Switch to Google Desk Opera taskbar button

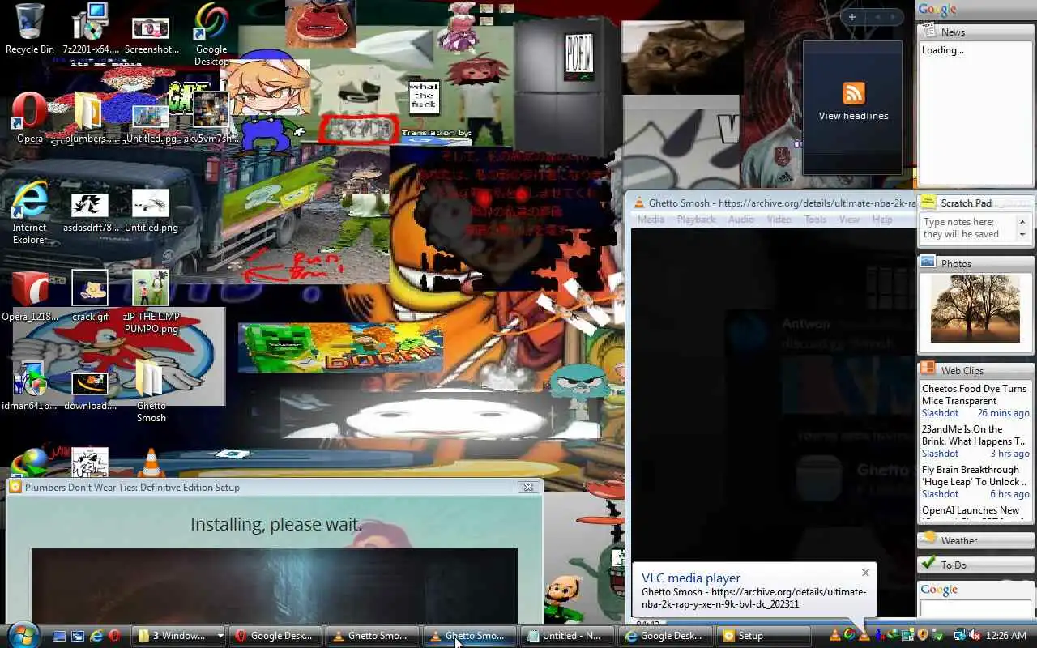click(x=275, y=636)
